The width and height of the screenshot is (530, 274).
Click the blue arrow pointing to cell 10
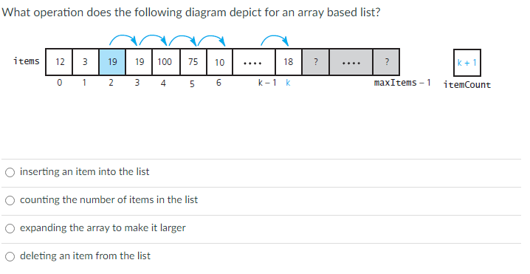(212, 40)
